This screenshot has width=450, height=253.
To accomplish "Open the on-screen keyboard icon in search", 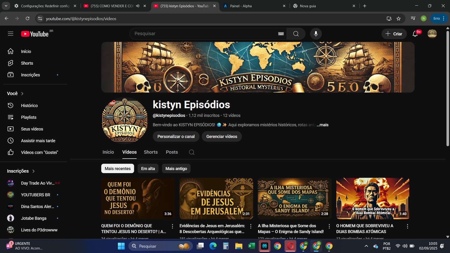I will point(281,34).
